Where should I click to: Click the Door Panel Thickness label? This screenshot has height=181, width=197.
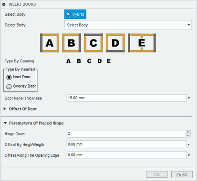23,98
